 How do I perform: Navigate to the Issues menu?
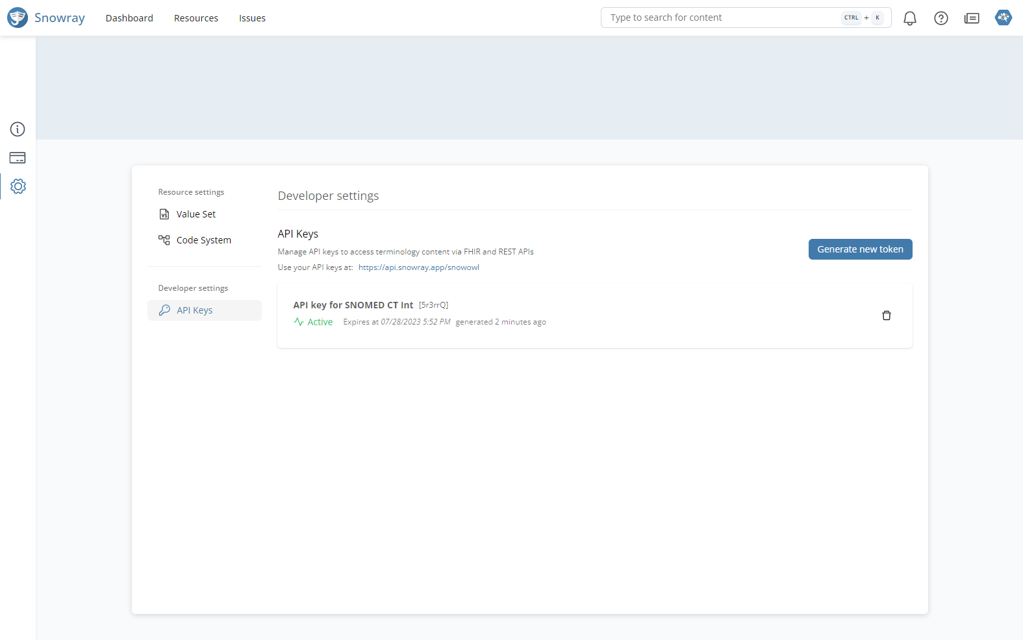coord(252,18)
